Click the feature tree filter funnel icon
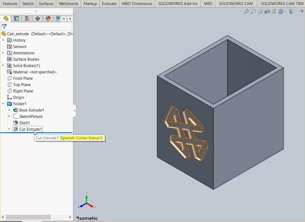The height and width of the screenshot is (222, 305). click(4, 26)
